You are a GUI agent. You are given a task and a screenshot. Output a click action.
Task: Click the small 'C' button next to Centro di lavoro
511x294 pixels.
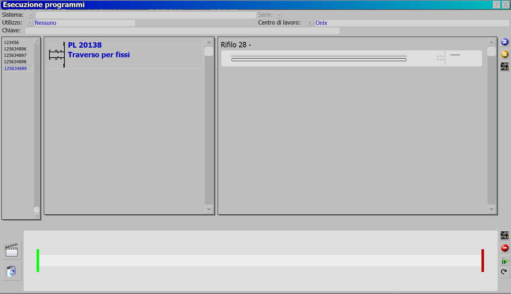point(310,23)
